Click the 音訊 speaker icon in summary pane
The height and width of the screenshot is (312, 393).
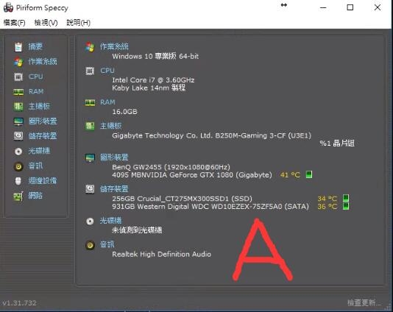pos(90,245)
